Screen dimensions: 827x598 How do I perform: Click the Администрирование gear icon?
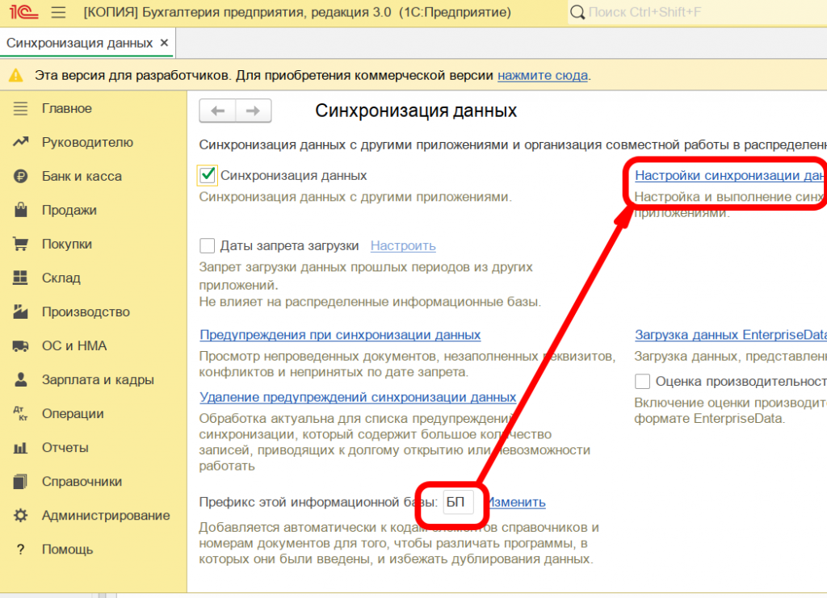(20, 516)
